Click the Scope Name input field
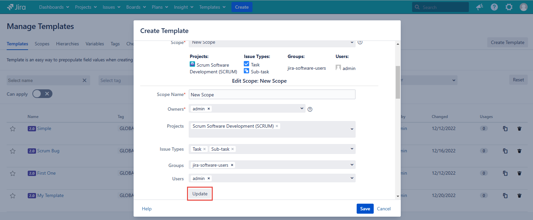The width and height of the screenshot is (533, 220). (x=272, y=95)
